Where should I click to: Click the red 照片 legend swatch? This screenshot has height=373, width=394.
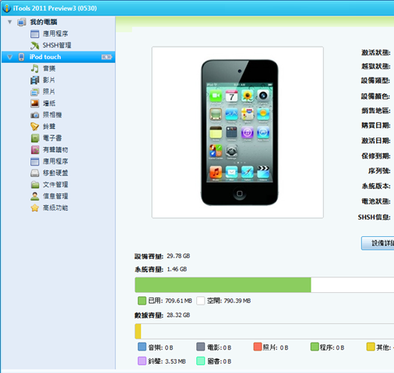258,347
